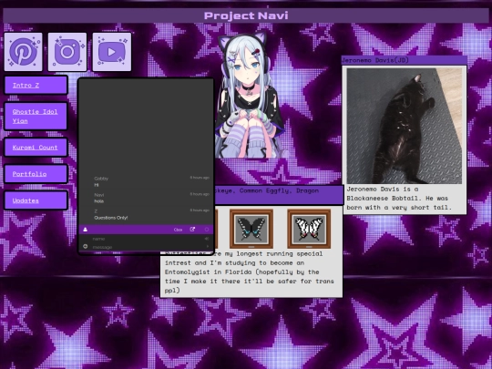Go to Kuromi Count page
The image size is (492, 369).
point(36,148)
